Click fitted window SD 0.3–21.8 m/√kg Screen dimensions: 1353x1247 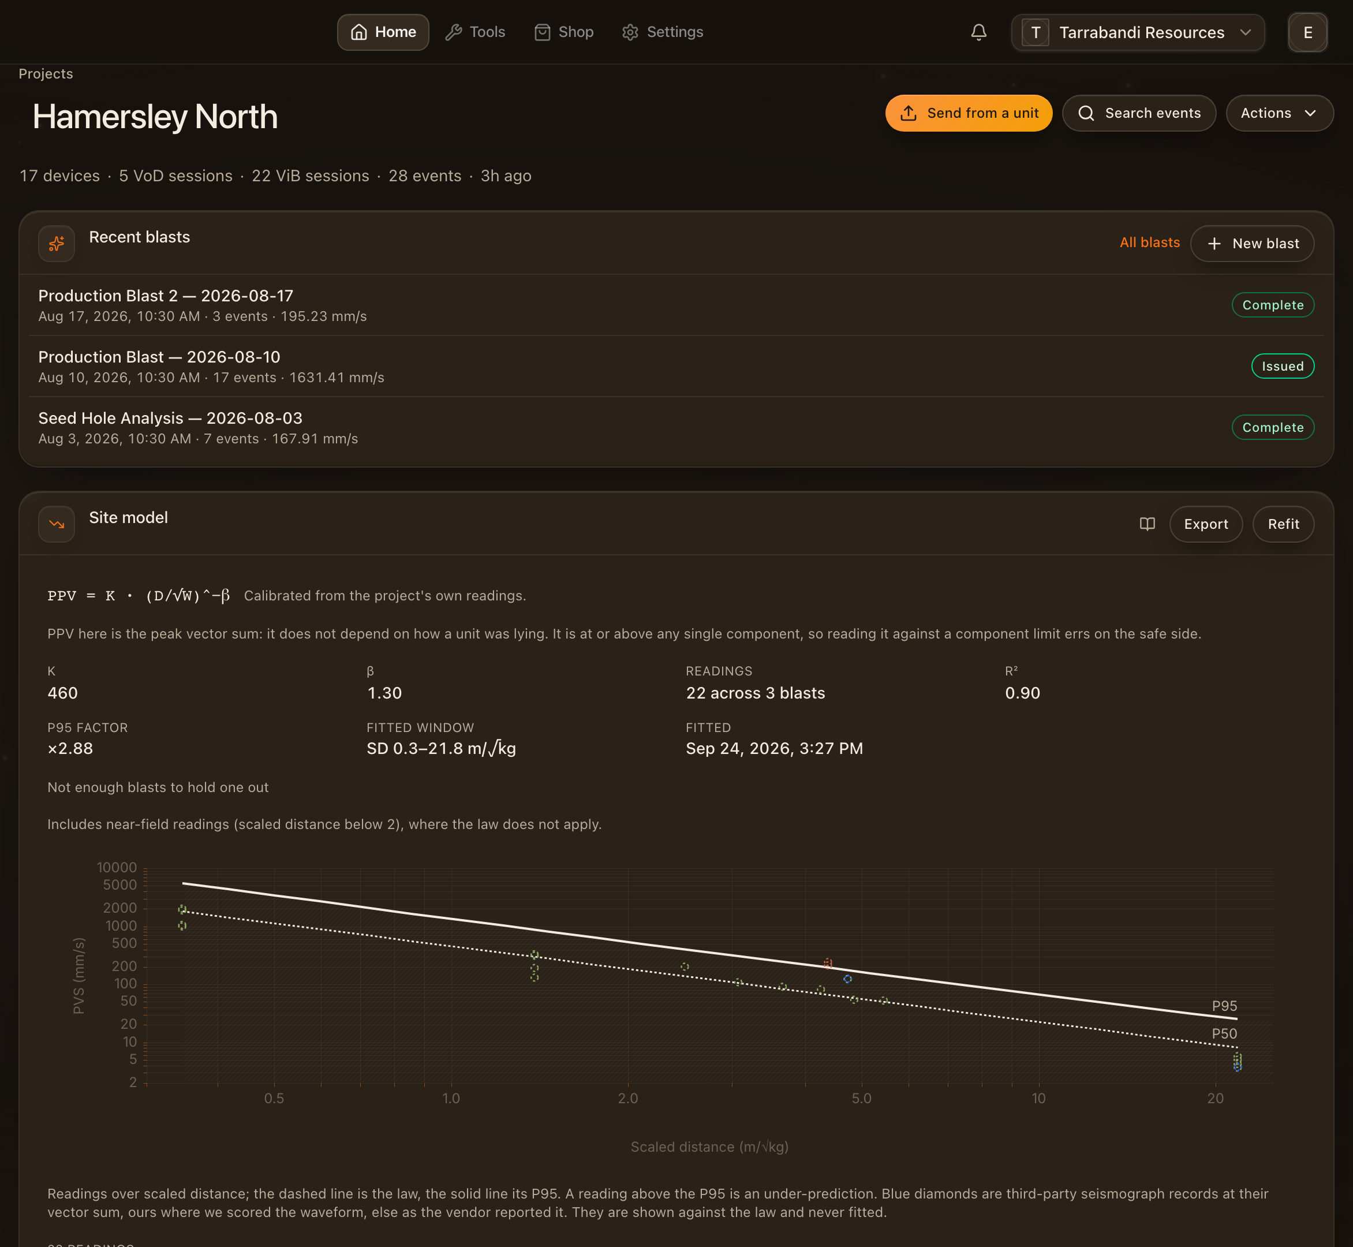tap(442, 748)
